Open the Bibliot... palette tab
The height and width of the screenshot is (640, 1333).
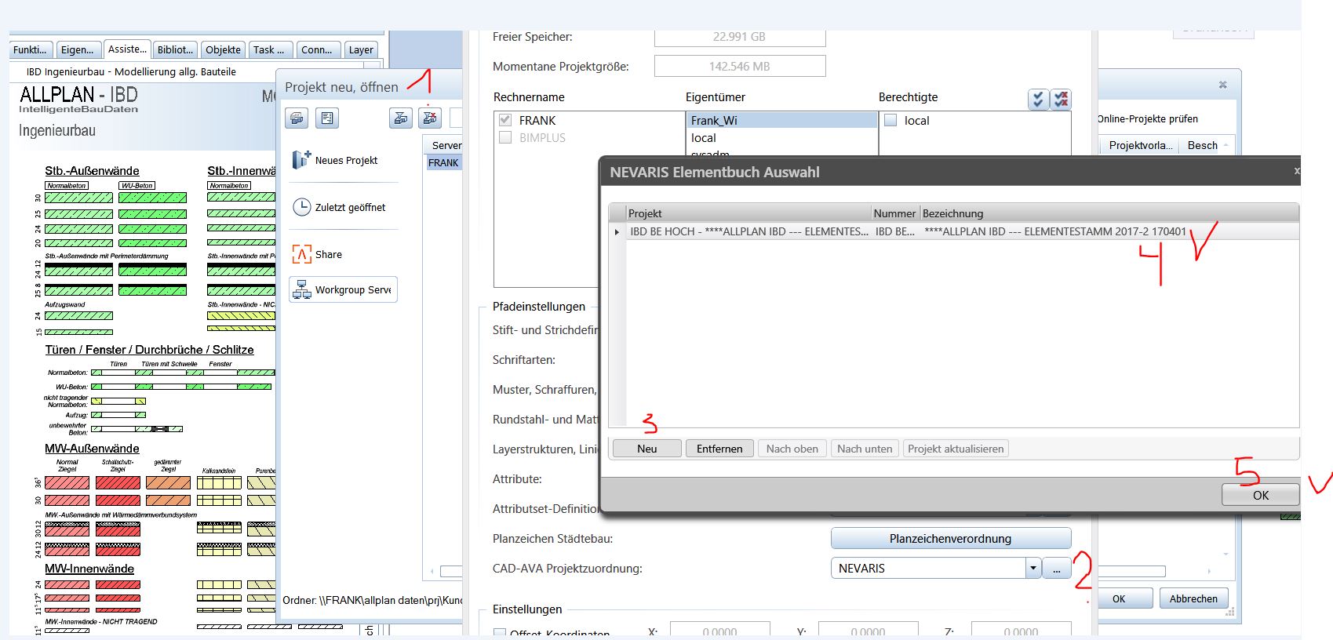pyautogui.click(x=175, y=49)
